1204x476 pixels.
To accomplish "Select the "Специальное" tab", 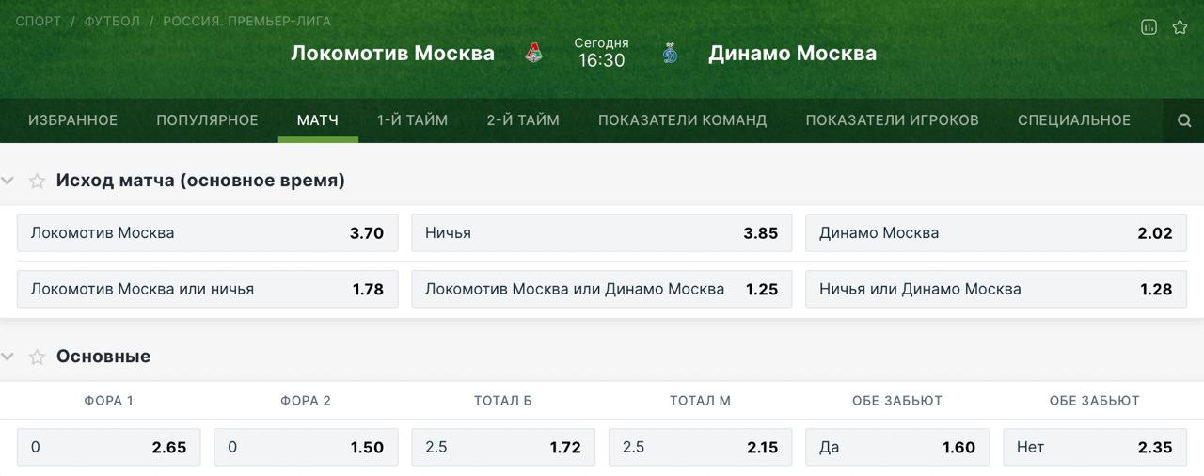I will [1073, 120].
